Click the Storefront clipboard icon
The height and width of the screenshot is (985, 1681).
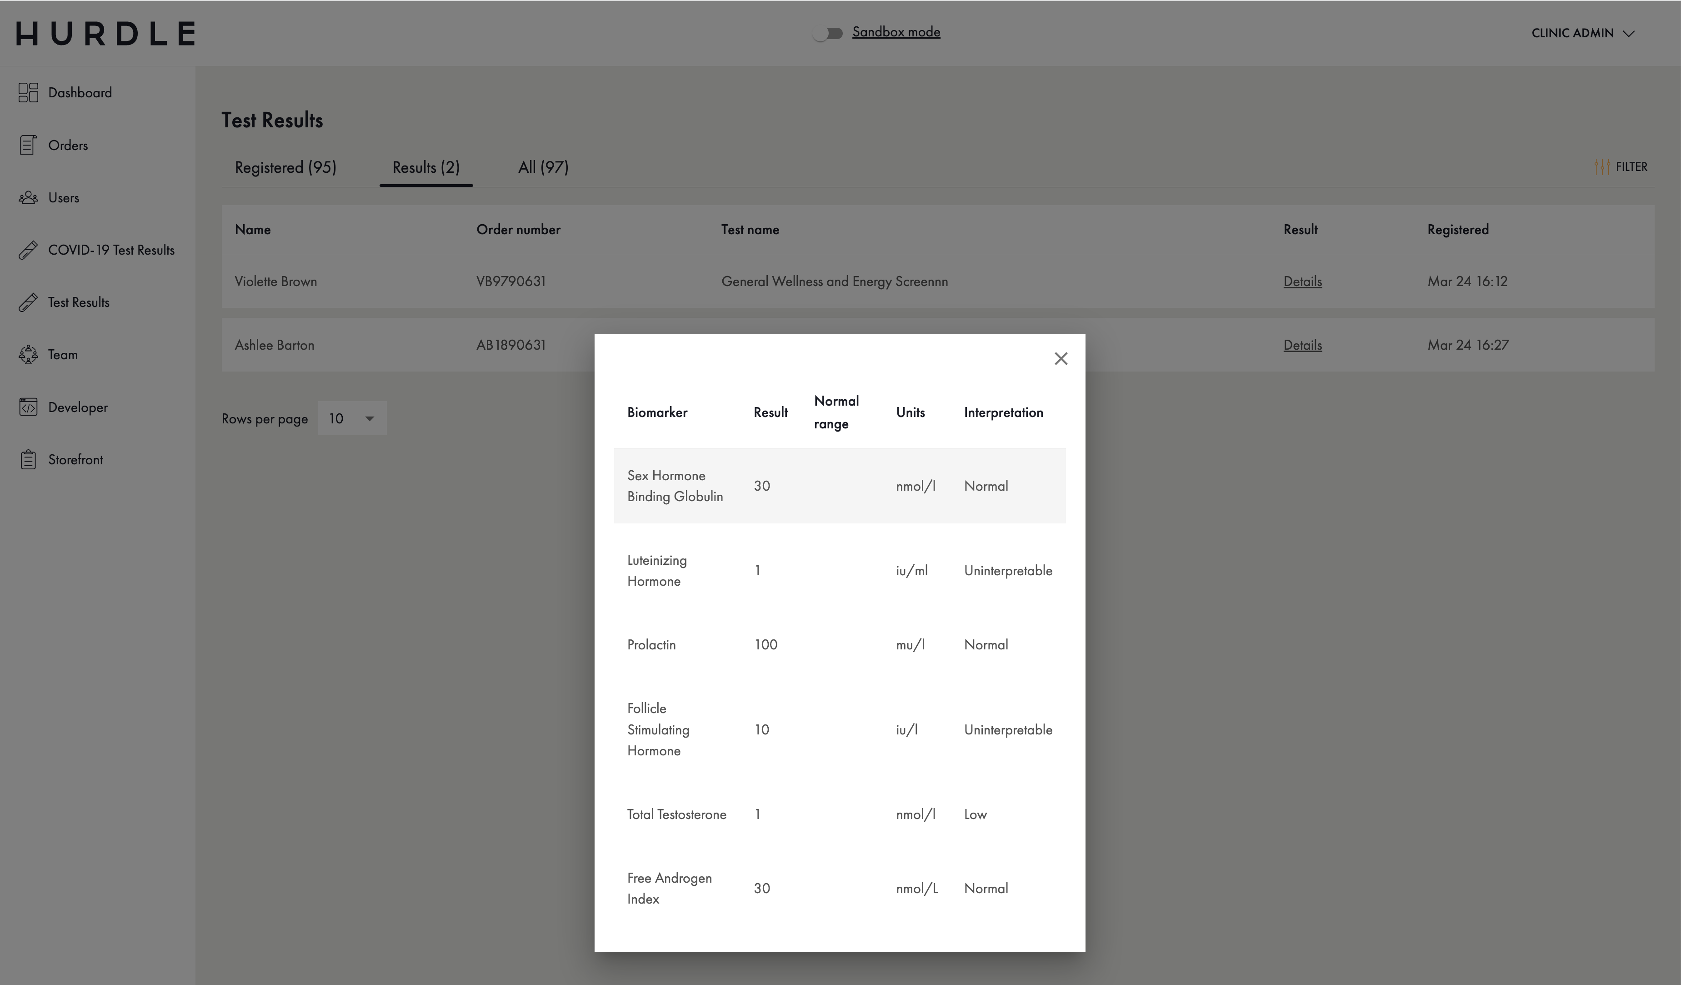28,460
